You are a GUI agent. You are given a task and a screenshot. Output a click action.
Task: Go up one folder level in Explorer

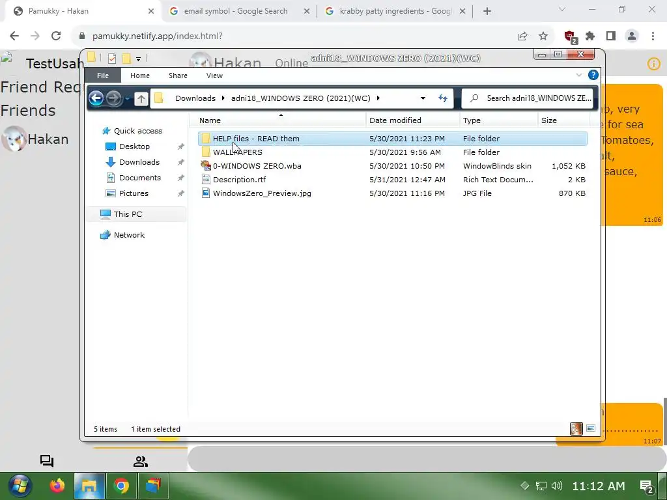tap(141, 99)
